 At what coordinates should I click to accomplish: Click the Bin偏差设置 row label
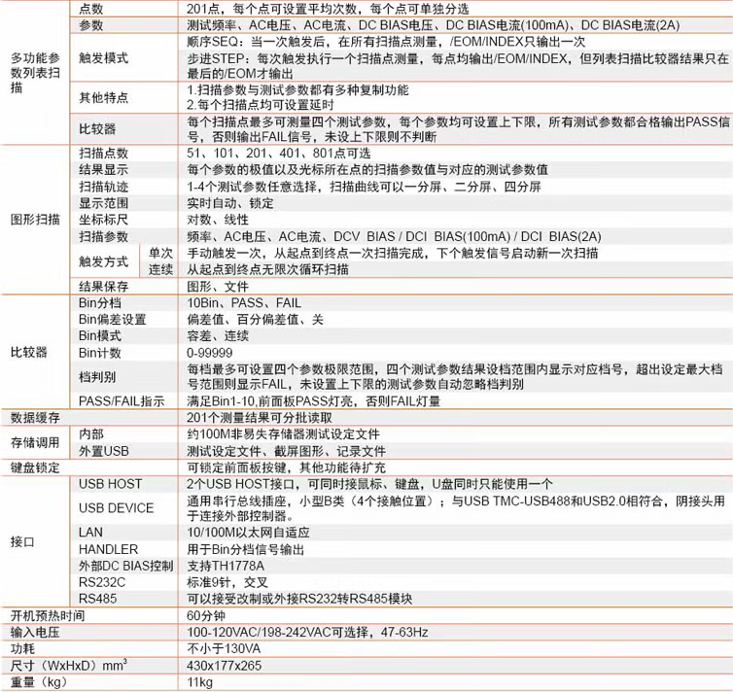pos(112,319)
